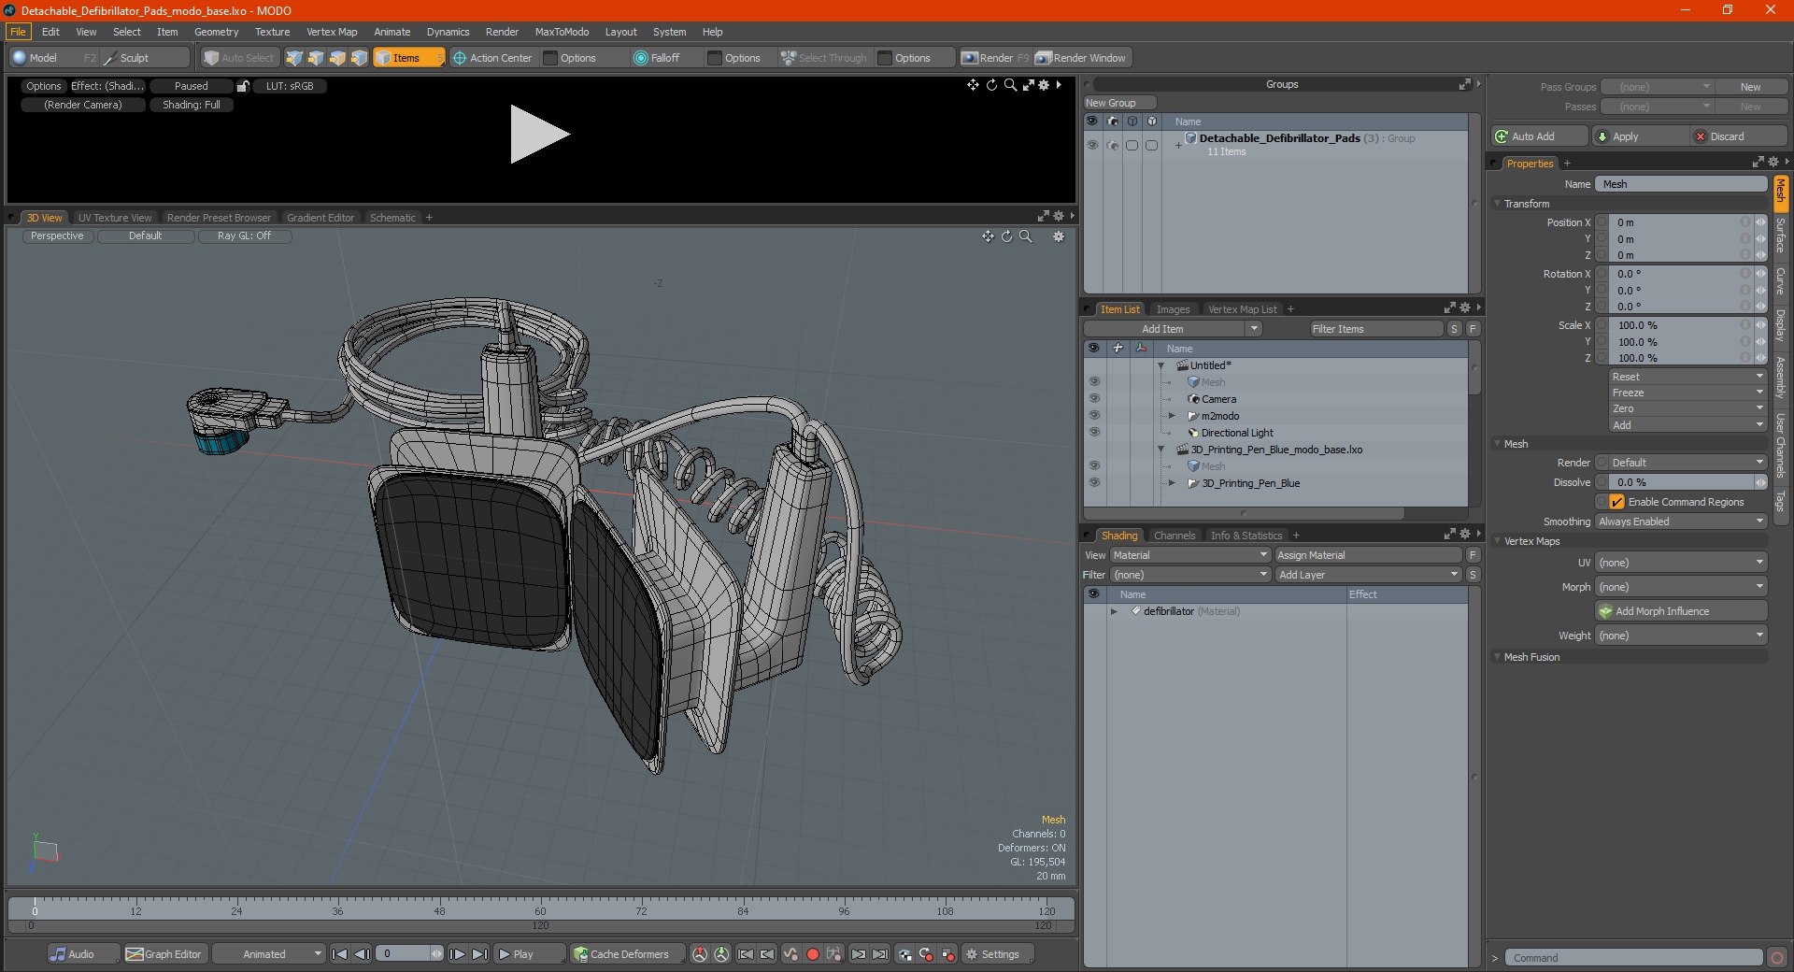This screenshot has height=972, width=1794.
Task: Hide the Camera item visibility eye
Action: [1093, 399]
